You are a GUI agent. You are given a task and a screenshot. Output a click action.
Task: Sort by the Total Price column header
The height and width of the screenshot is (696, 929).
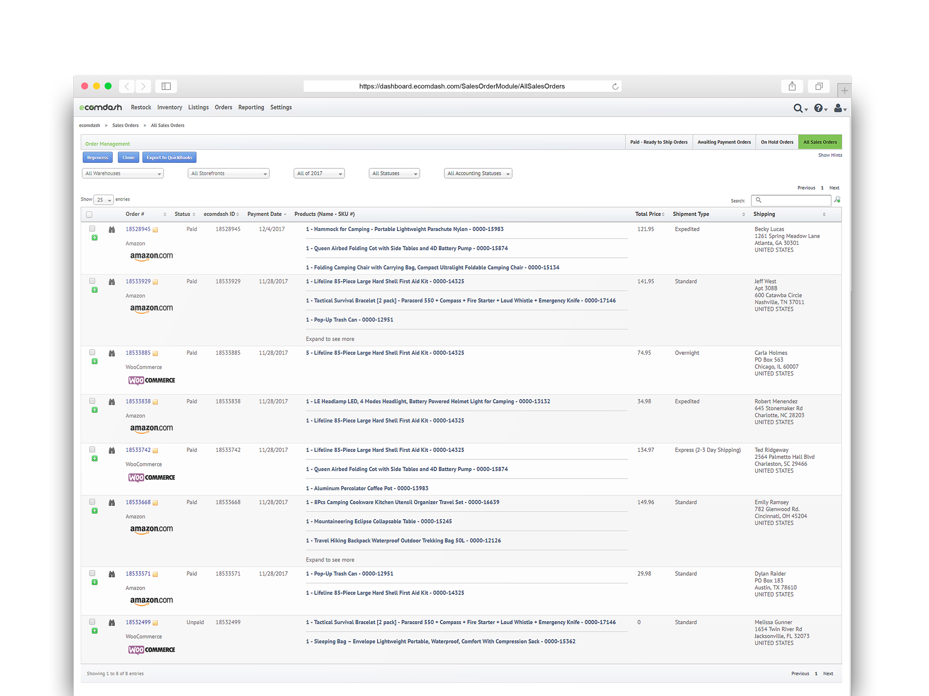pyautogui.click(x=649, y=214)
